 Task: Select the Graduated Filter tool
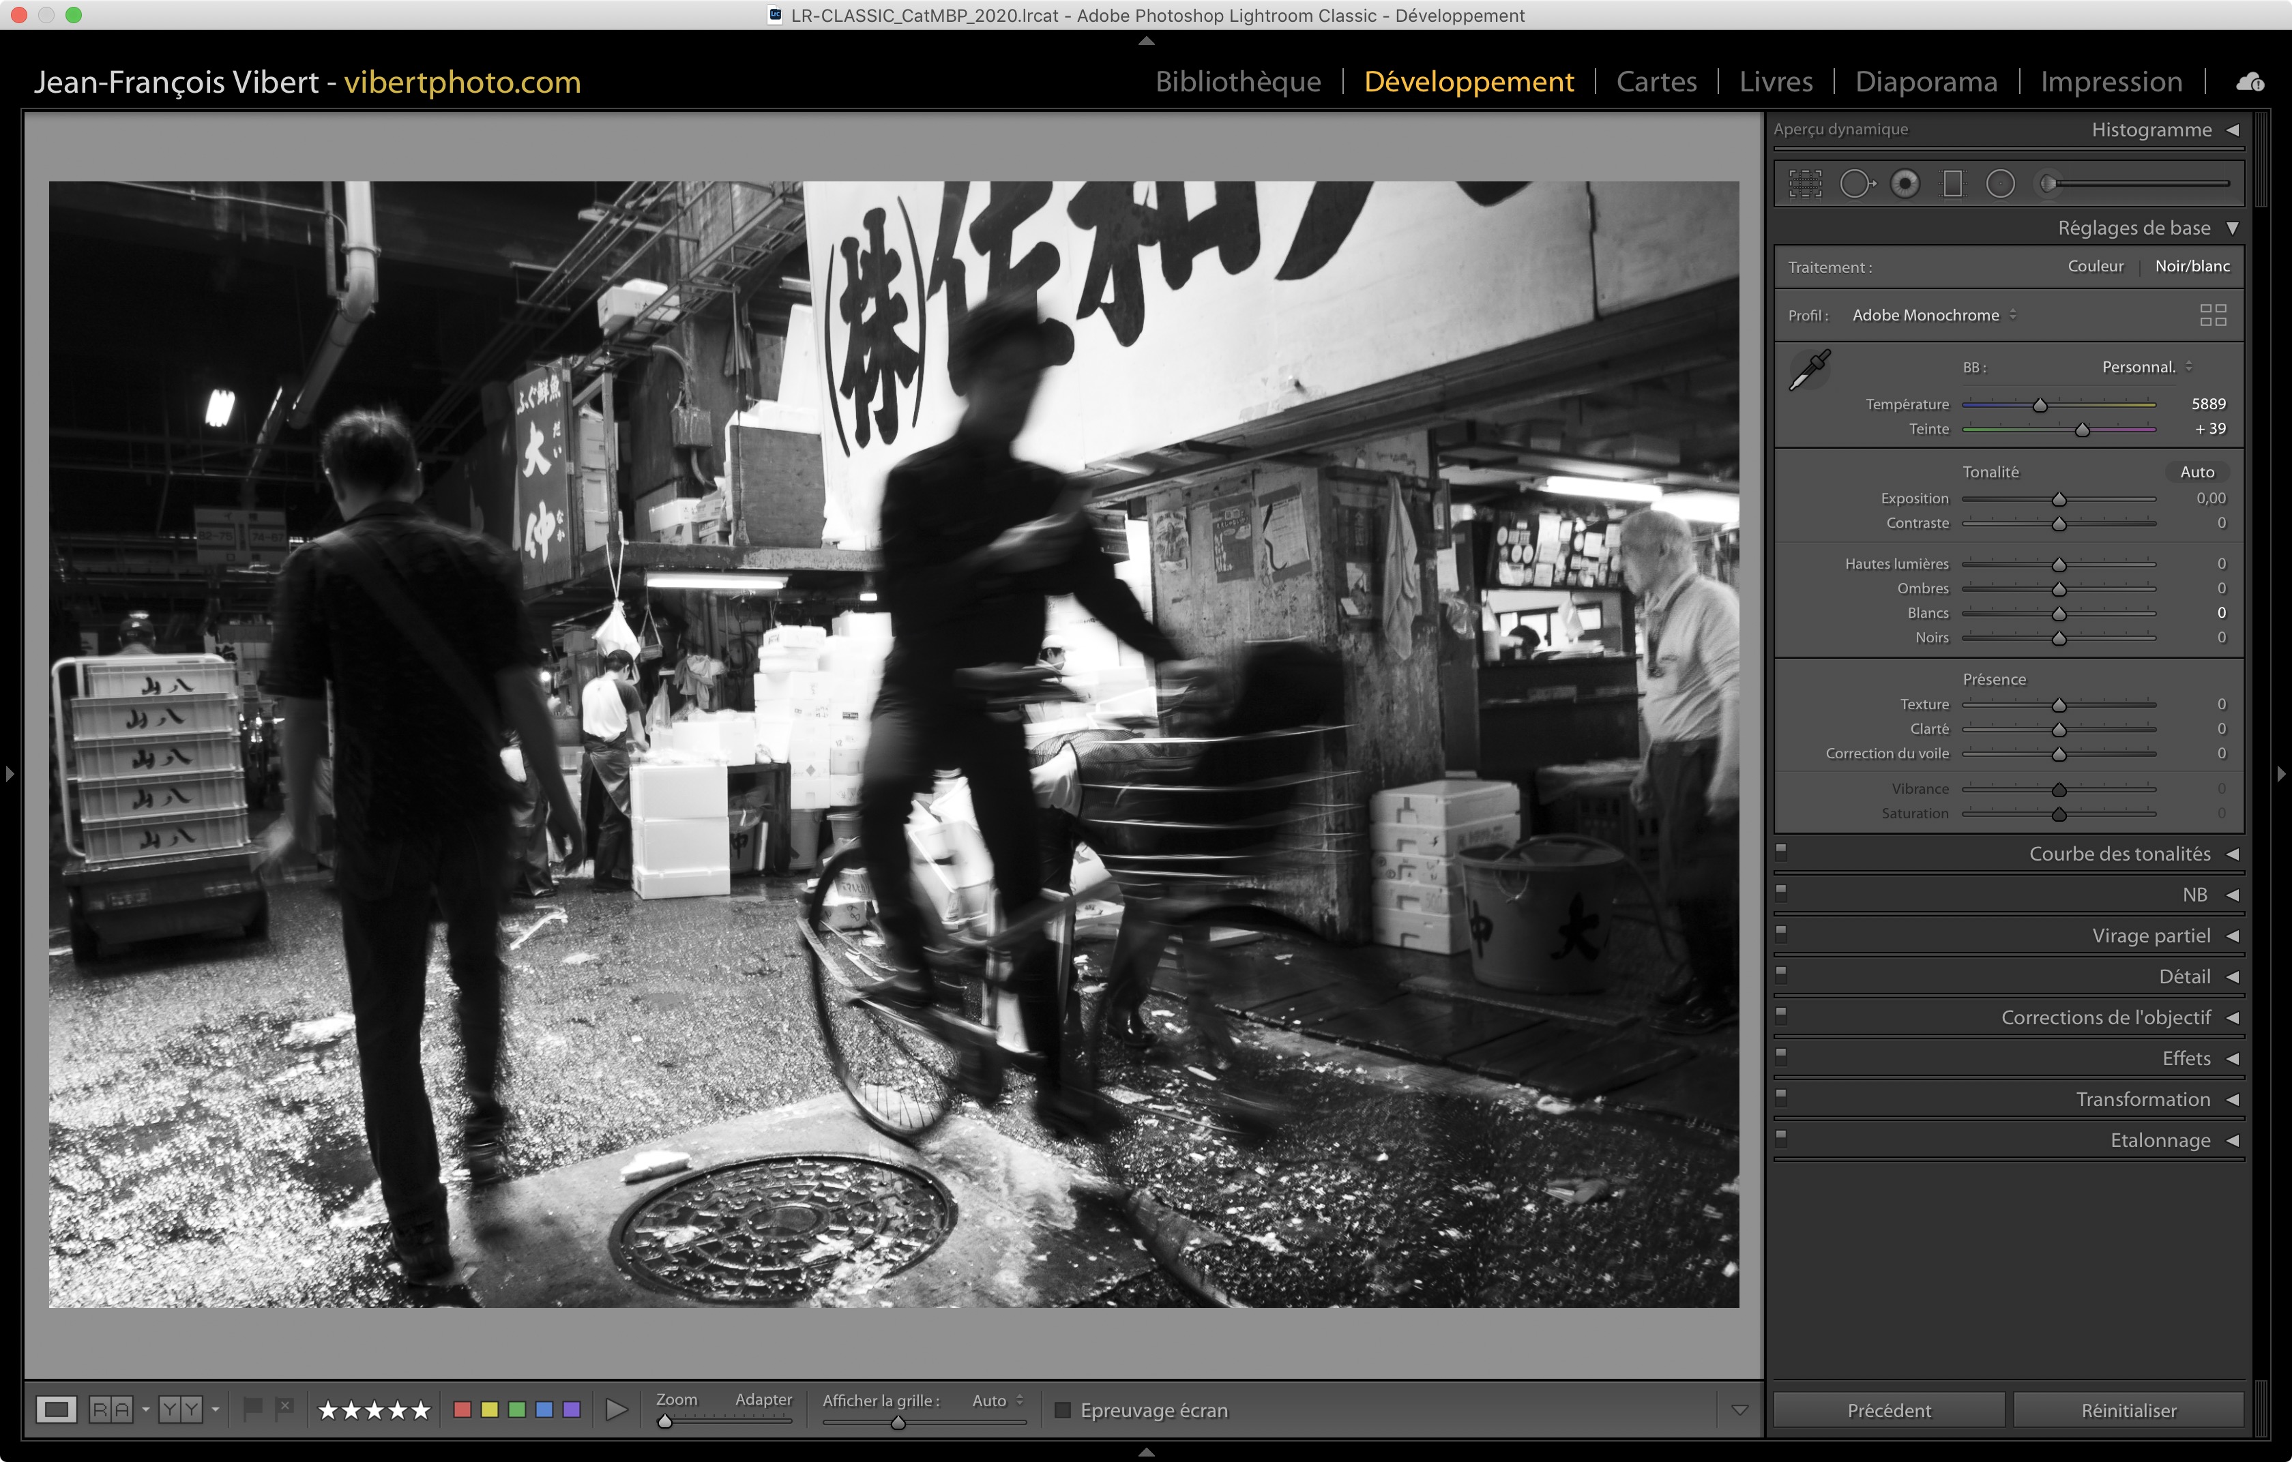[x=1952, y=183]
